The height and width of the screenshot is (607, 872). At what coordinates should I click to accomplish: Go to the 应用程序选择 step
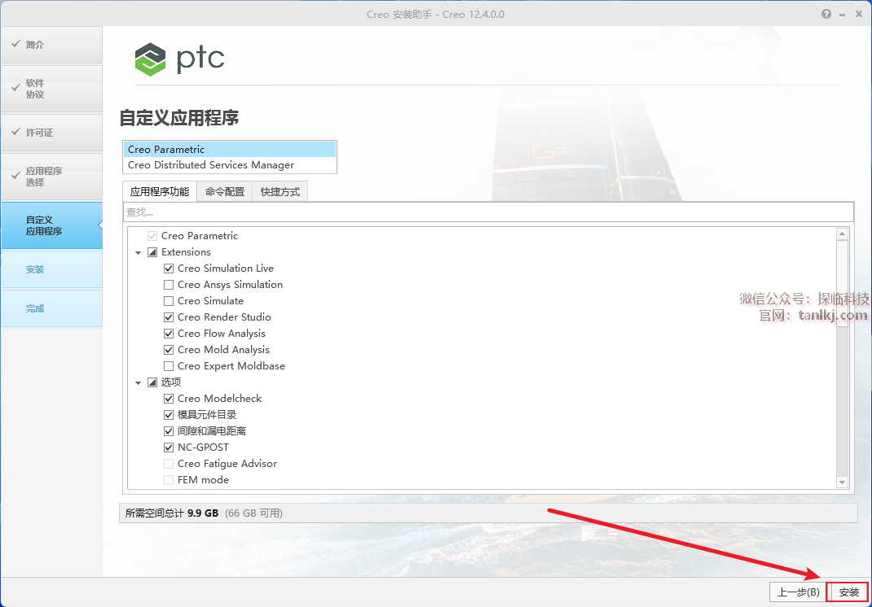51,177
